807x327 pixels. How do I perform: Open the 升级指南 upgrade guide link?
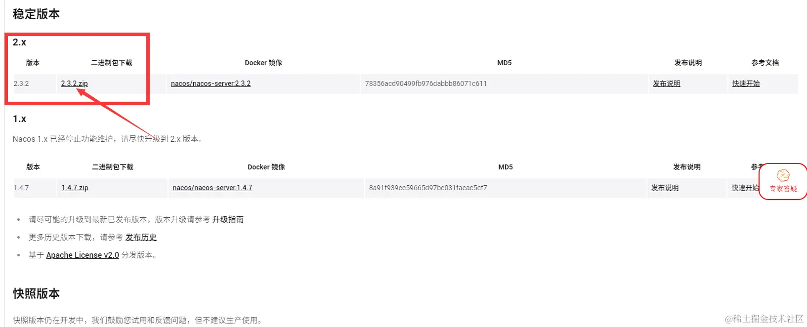pos(228,219)
